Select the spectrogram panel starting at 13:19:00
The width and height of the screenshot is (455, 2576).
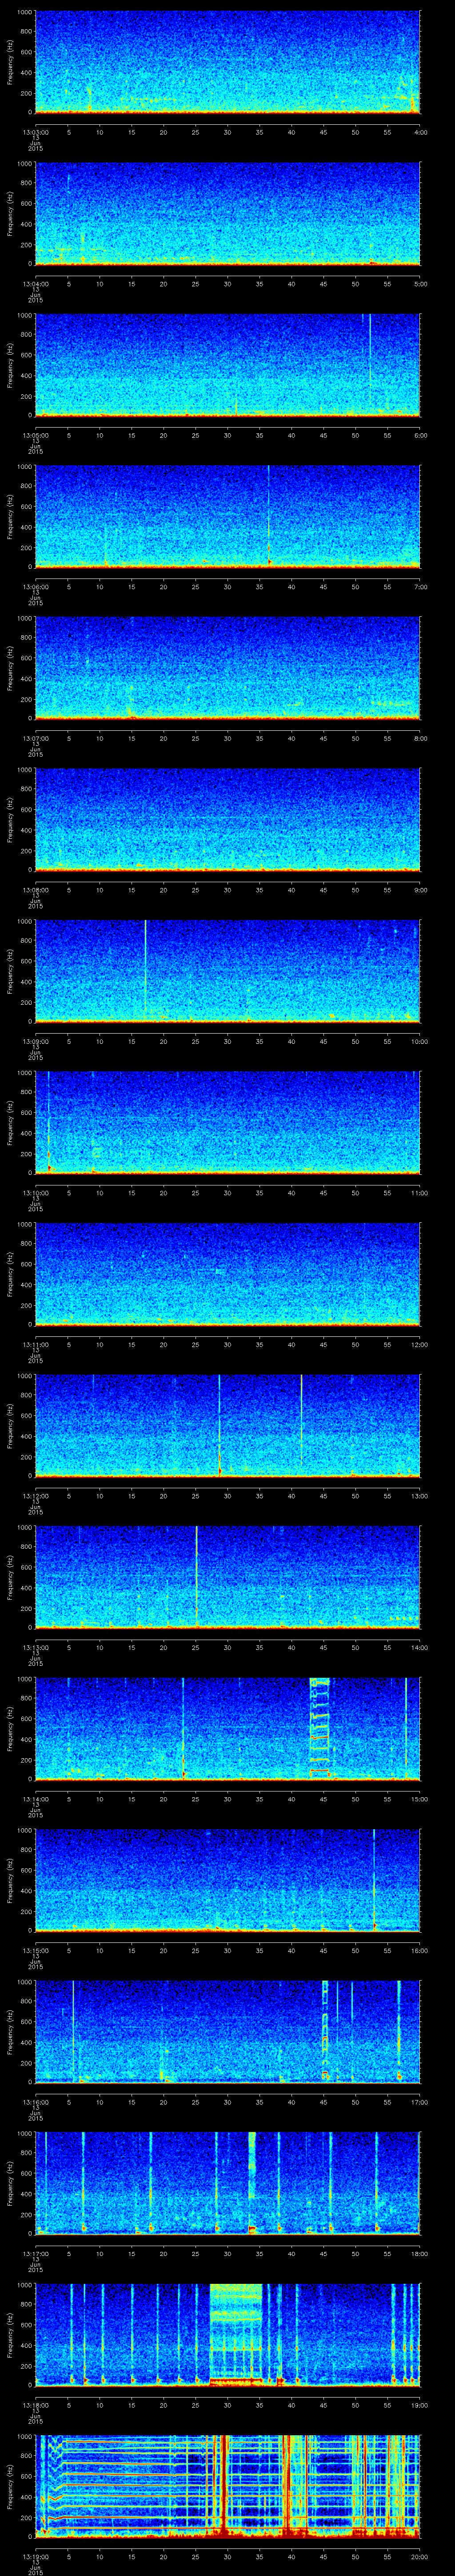pos(228,2488)
